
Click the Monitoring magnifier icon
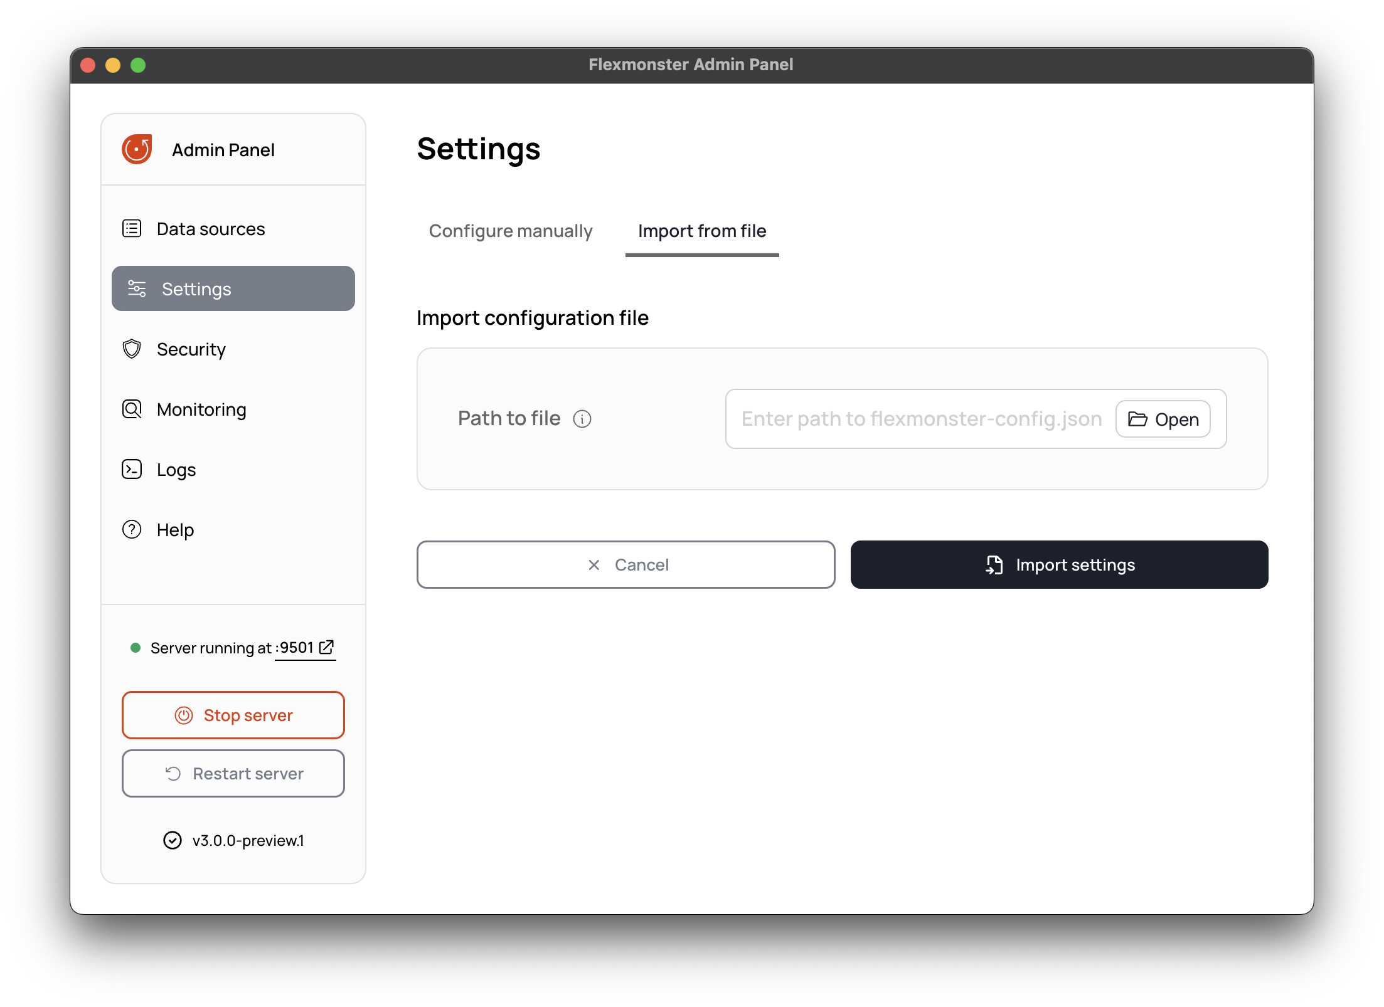click(x=132, y=409)
